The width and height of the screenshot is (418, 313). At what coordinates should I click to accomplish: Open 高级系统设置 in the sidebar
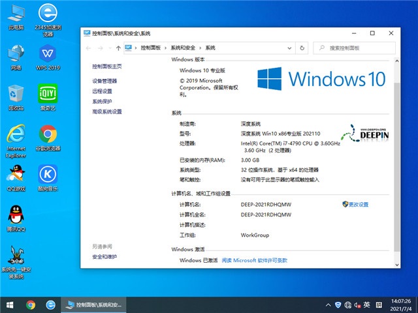[107, 112]
